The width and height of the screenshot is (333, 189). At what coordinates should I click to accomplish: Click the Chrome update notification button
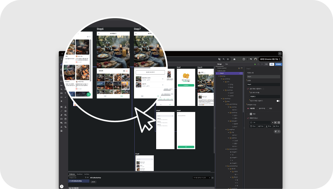pos(270,59)
